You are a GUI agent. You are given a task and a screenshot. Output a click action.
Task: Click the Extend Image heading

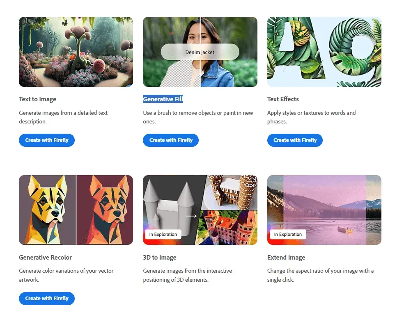coord(286,257)
